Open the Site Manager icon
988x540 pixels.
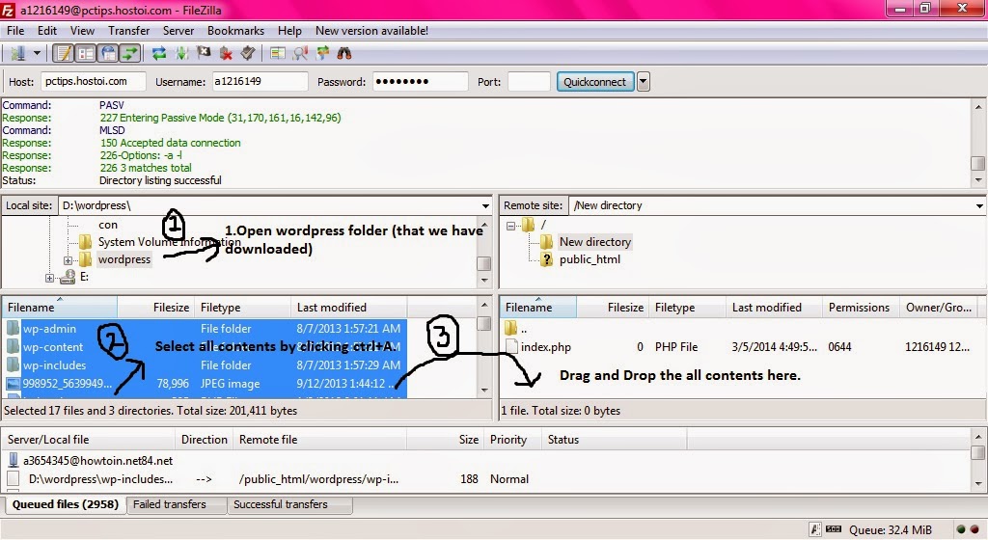click(18, 53)
